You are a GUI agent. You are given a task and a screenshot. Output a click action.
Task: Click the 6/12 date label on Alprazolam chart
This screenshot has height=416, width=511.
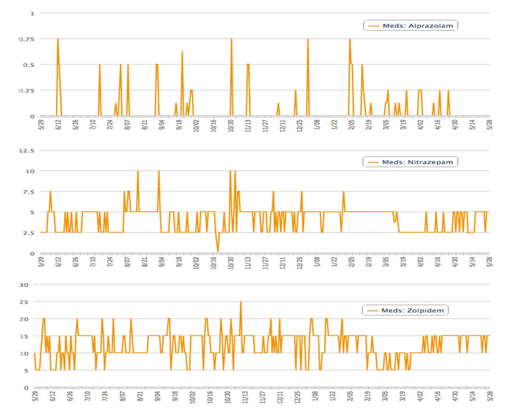pyautogui.click(x=59, y=124)
